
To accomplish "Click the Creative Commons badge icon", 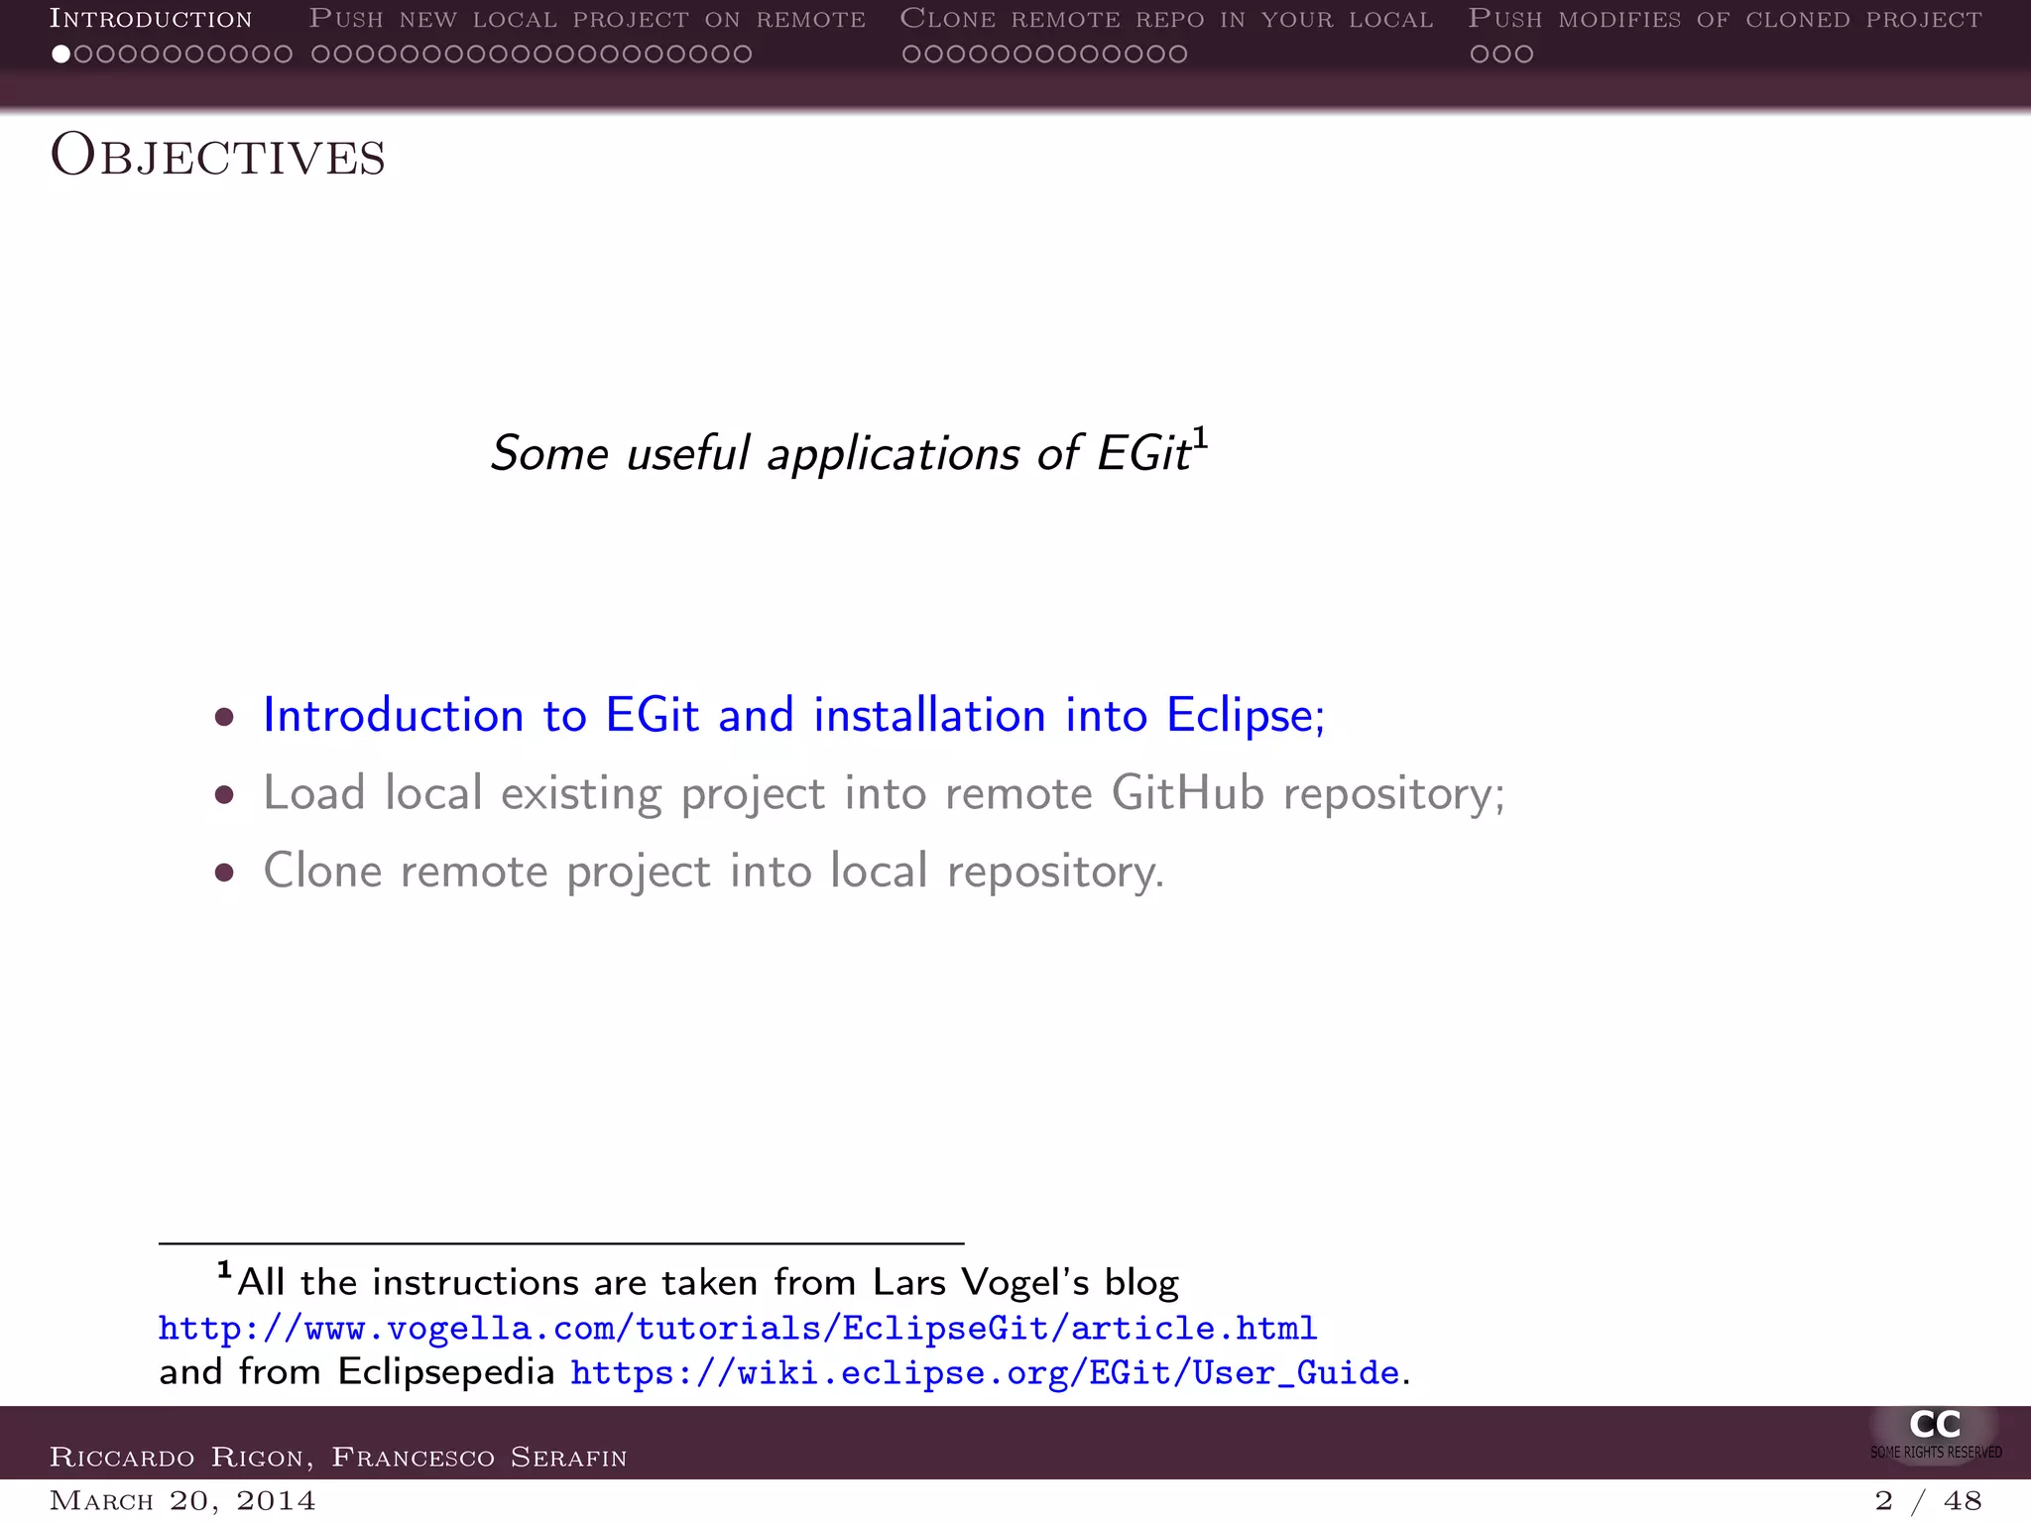I will [x=1935, y=1434].
